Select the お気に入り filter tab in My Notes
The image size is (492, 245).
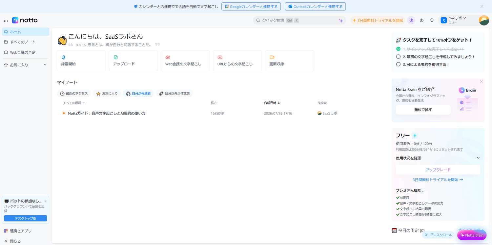point(107,94)
